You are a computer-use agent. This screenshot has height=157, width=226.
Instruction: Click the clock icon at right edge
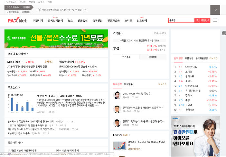tap(224, 33)
